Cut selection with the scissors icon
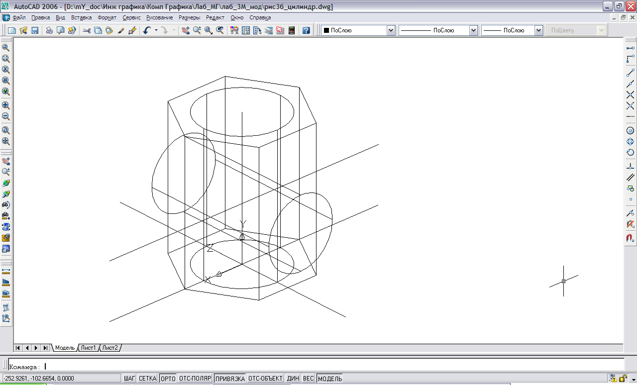This screenshot has width=637, height=385. coord(87,30)
